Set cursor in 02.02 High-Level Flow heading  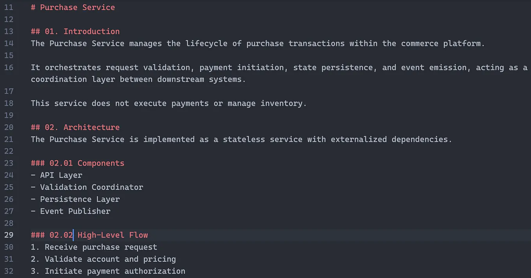90,235
